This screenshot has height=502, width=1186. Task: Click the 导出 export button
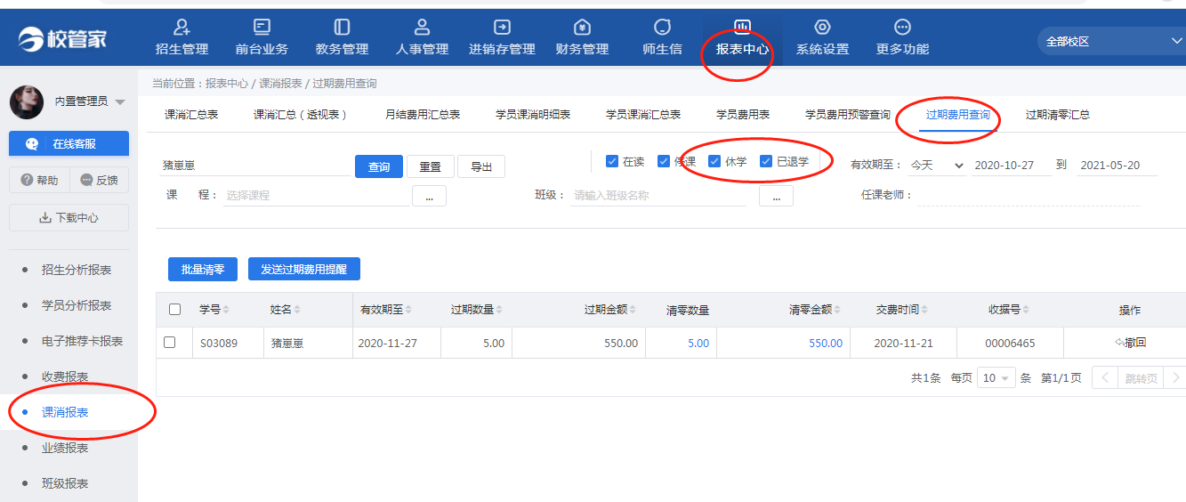481,166
